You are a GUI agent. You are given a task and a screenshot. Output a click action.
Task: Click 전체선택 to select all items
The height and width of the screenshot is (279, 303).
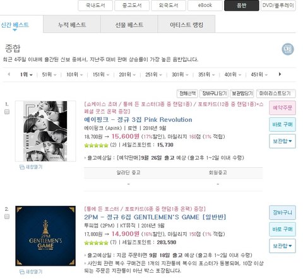tap(187, 93)
